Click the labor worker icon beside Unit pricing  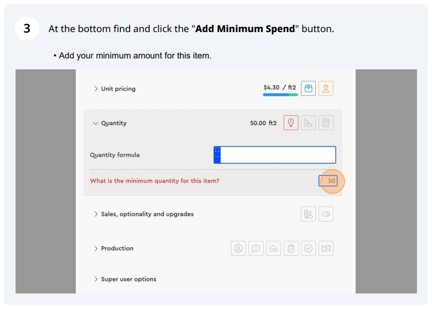point(326,88)
